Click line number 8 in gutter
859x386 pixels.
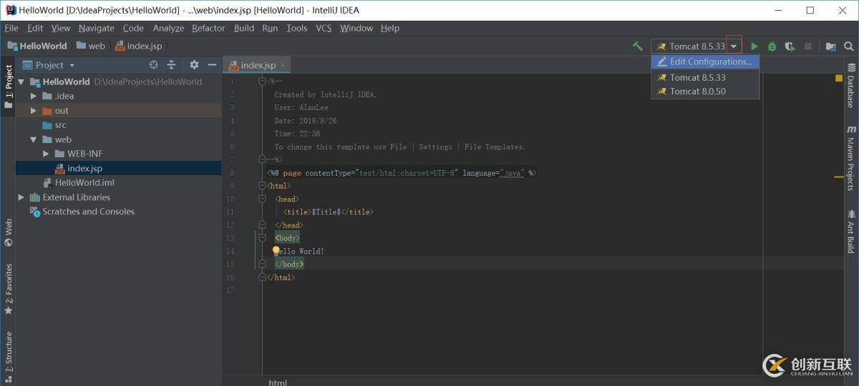[x=230, y=172]
